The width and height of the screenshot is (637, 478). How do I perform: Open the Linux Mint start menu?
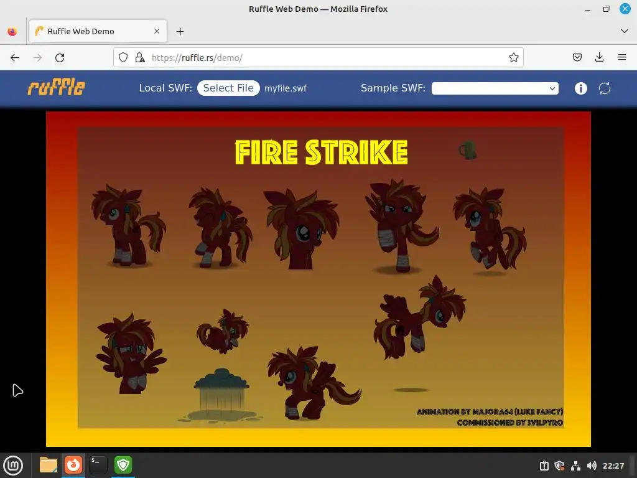click(x=13, y=466)
